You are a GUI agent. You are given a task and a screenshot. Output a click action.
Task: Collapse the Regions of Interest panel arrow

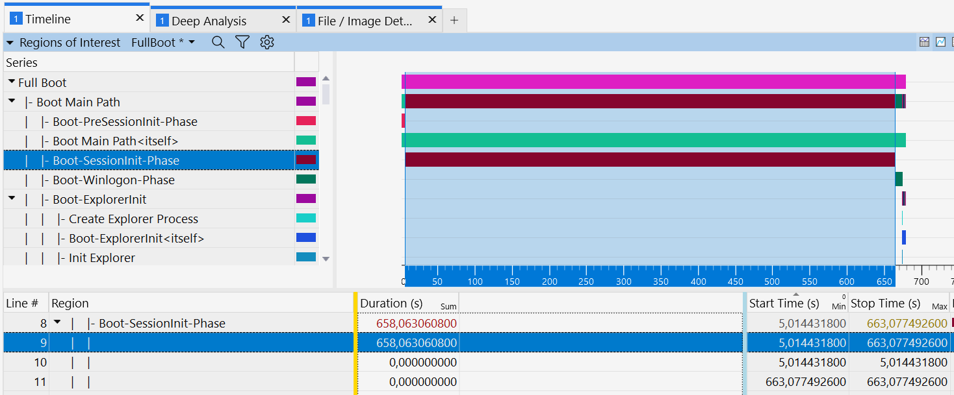10,43
